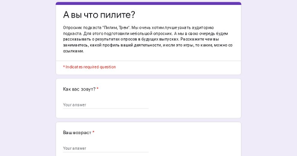Focus the answer field under "Как вас зовут?"
Image resolution: width=297 pixels, height=156 pixels.
[106, 105]
